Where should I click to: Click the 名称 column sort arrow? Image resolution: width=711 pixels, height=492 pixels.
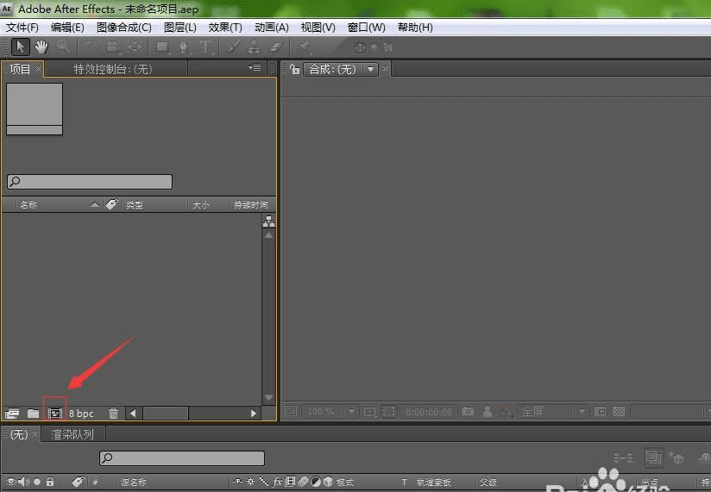(x=94, y=204)
